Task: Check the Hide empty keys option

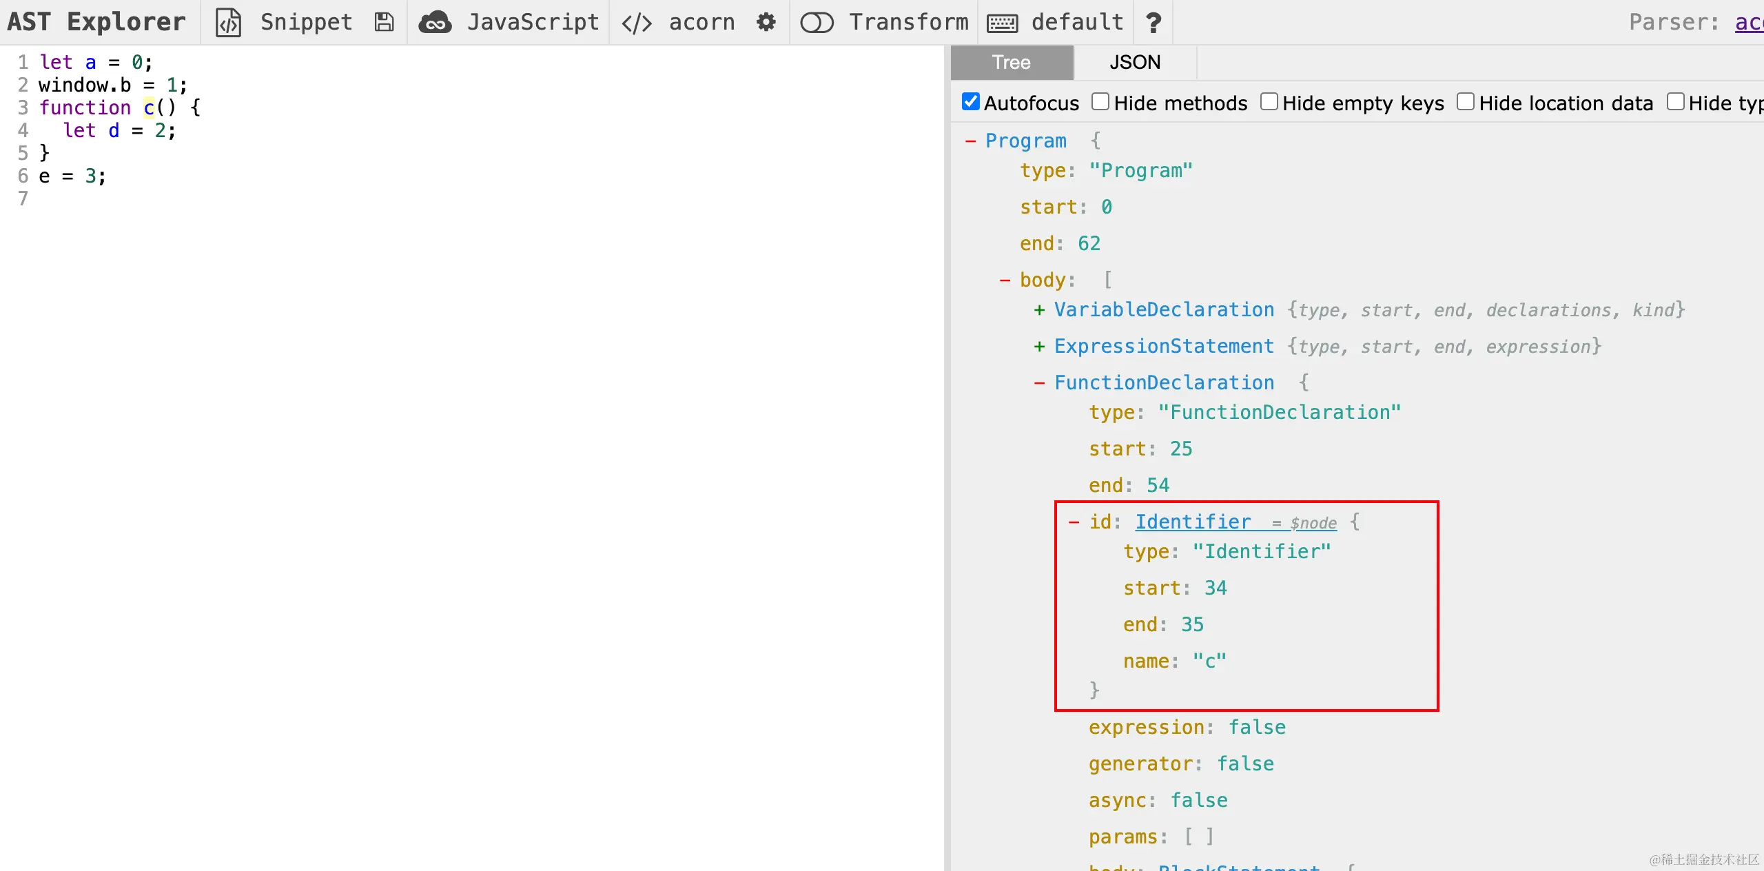Action: (x=1269, y=102)
